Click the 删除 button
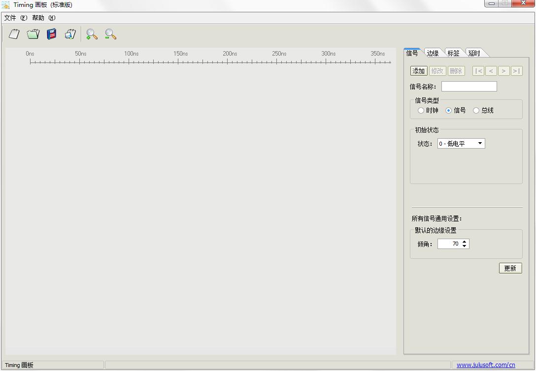Image resolution: width=536 pixels, height=371 pixels. (456, 71)
